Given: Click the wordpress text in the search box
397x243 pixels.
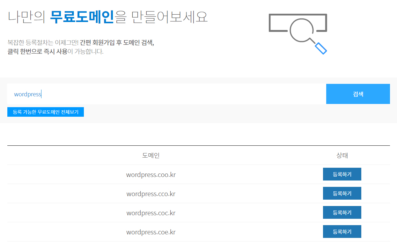Looking at the screenshot, I should pyautogui.click(x=28, y=94).
